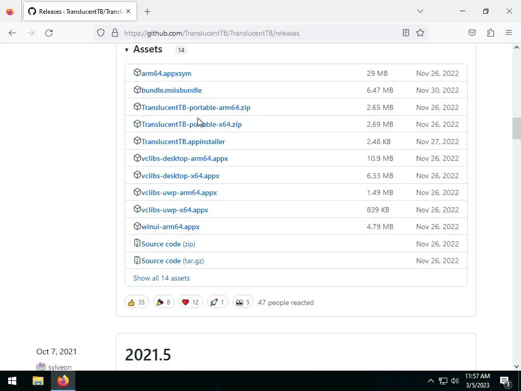Viewport: 521px width, 391px height.
Task: Download vclibs-uwp-x64.appx
Action: (175, 210)
